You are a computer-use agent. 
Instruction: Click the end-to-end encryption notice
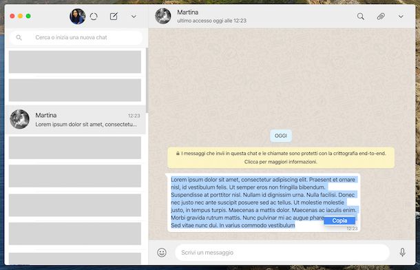click(x=281, y=158)
